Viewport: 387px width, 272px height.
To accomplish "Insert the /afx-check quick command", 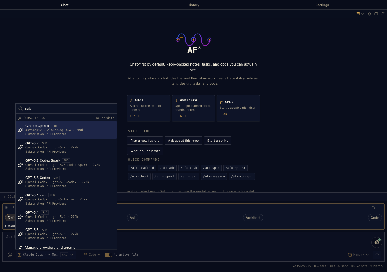I will coord(139,176).
